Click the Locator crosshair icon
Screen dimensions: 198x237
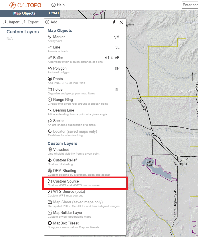pyautogui.click(x=49, y=131)
